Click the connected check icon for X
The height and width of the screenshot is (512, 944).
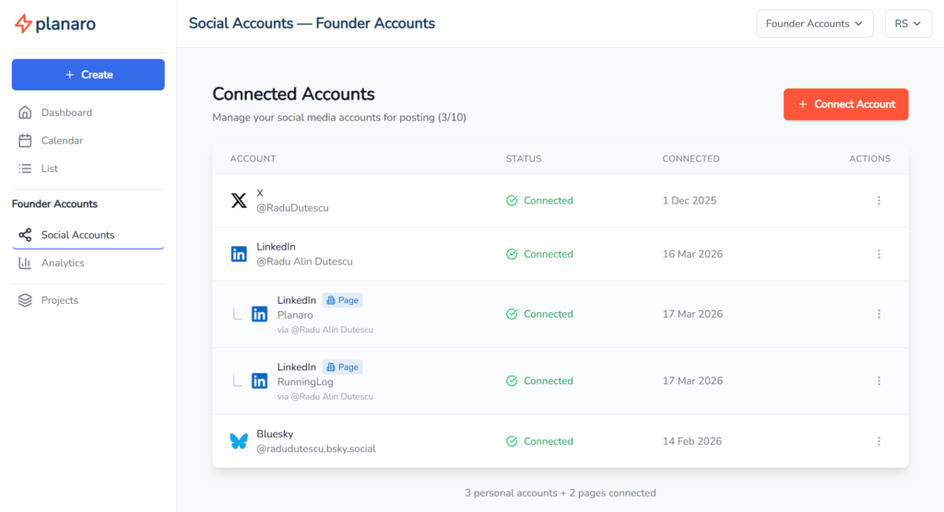coord(512,201)
